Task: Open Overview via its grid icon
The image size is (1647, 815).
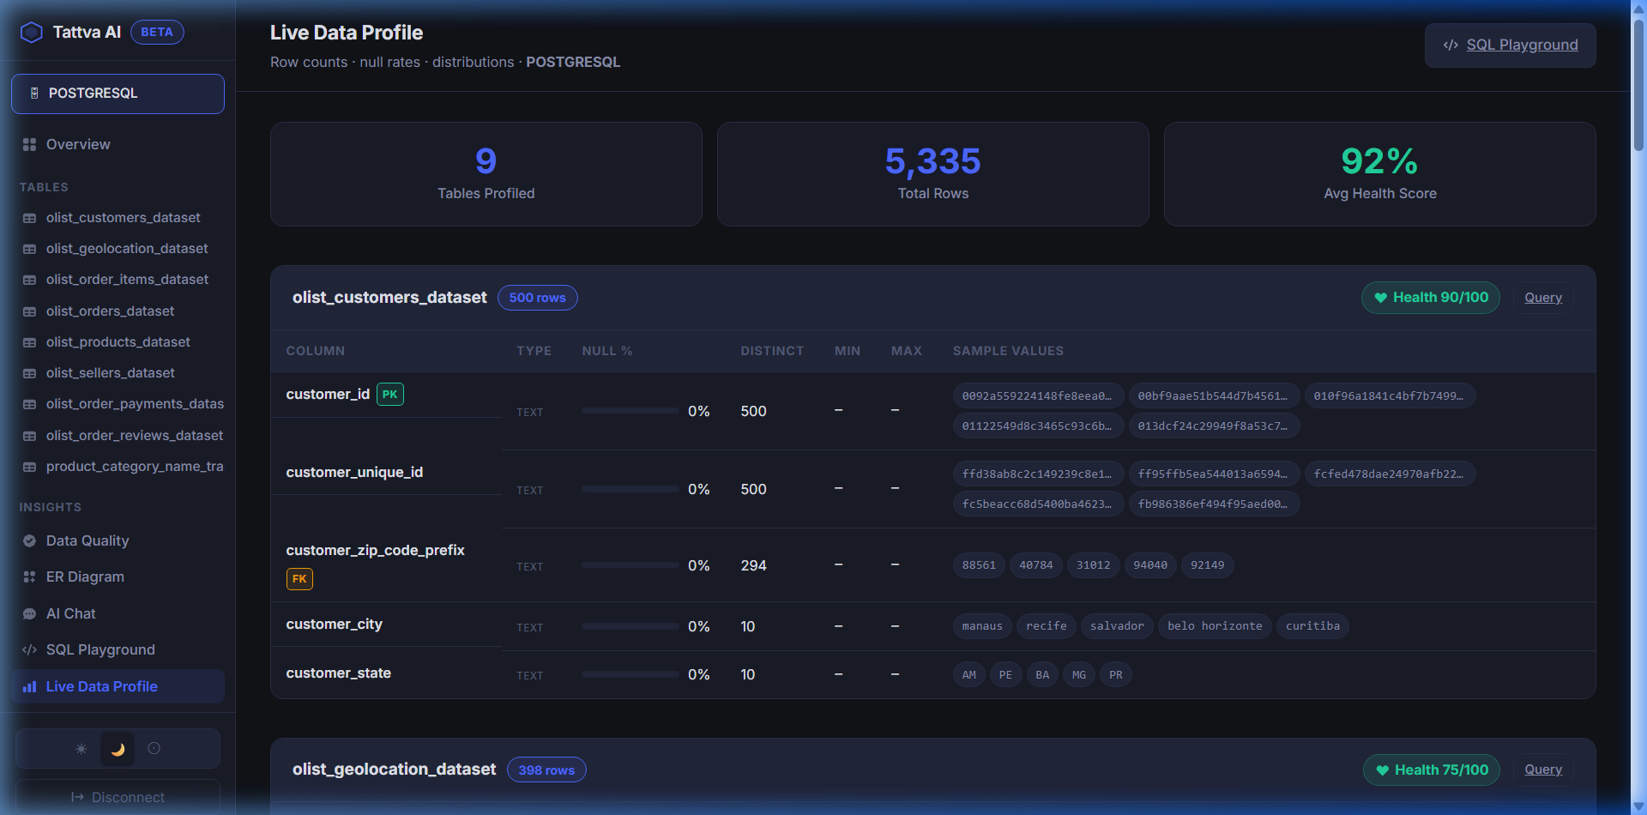Action: tap(29, 144)
